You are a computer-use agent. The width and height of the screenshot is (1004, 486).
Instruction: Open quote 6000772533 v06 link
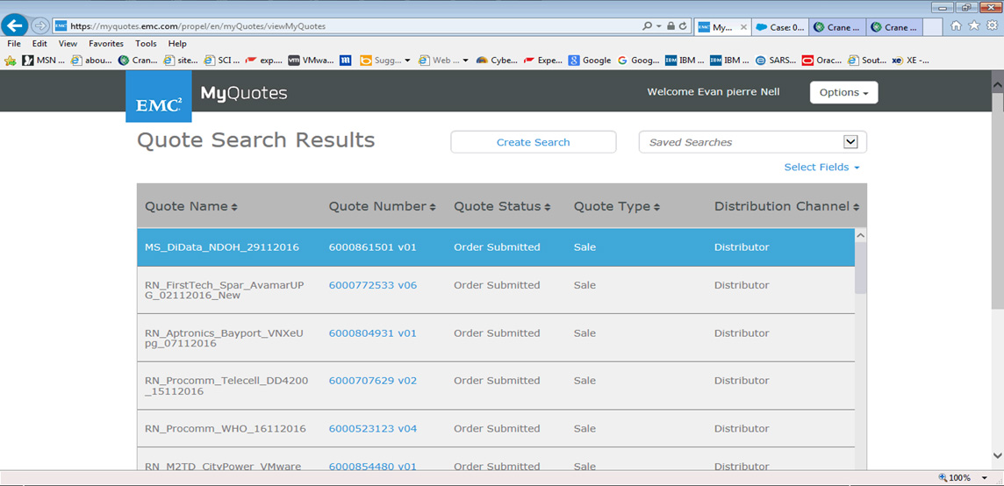point(373,285)
